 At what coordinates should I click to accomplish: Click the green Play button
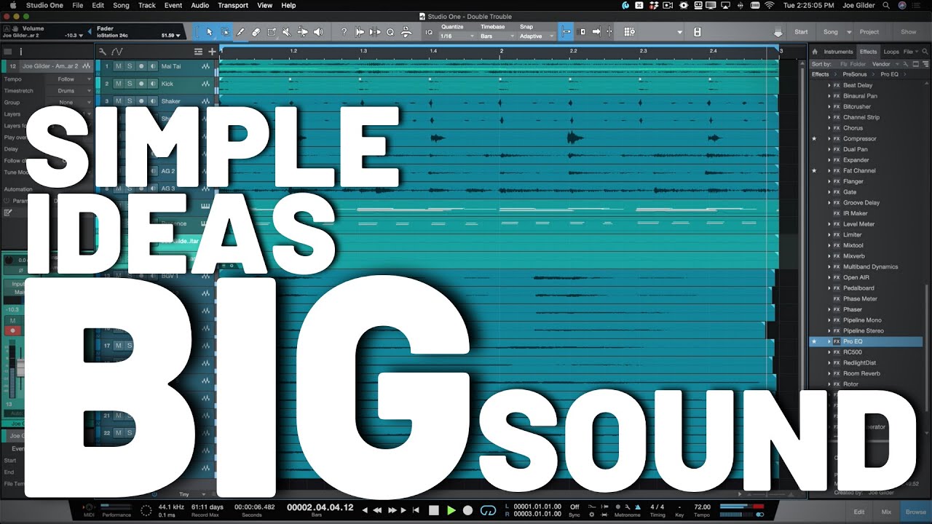451,510
